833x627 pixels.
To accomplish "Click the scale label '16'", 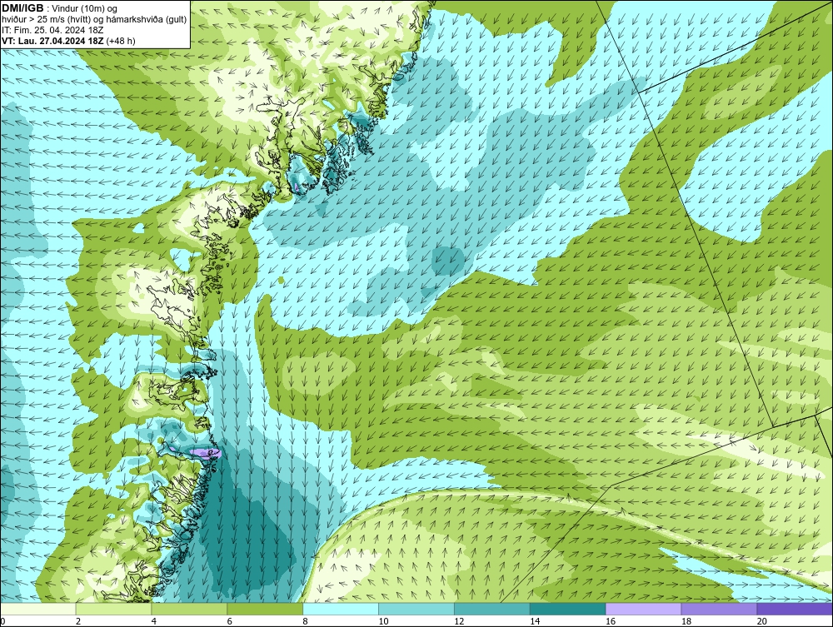I will (611, 621).
